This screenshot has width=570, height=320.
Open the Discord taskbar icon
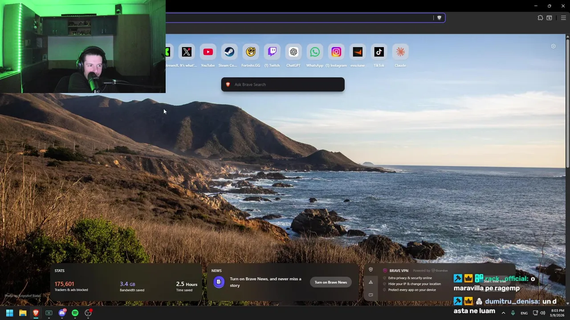pos(62,313)
